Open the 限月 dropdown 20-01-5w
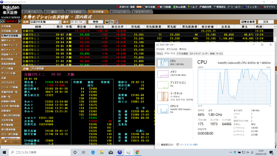Viewport: 277px width, 156px height. (78, 22)
